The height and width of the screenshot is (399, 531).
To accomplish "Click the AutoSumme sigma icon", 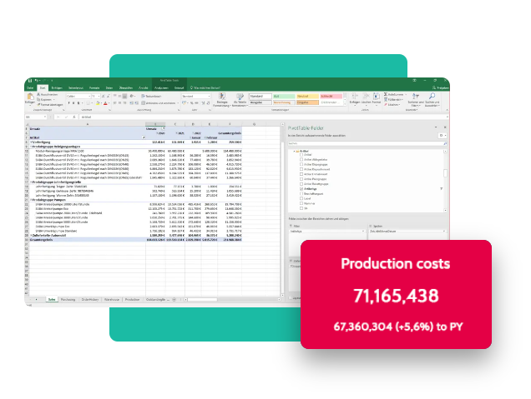I will [386, 95].
